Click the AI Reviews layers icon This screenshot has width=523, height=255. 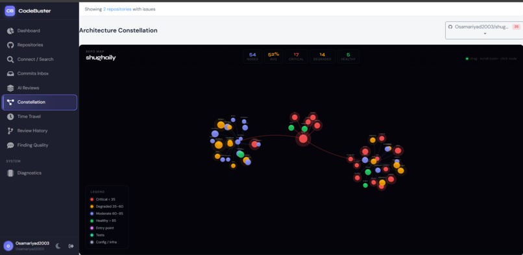pos(10,88)
